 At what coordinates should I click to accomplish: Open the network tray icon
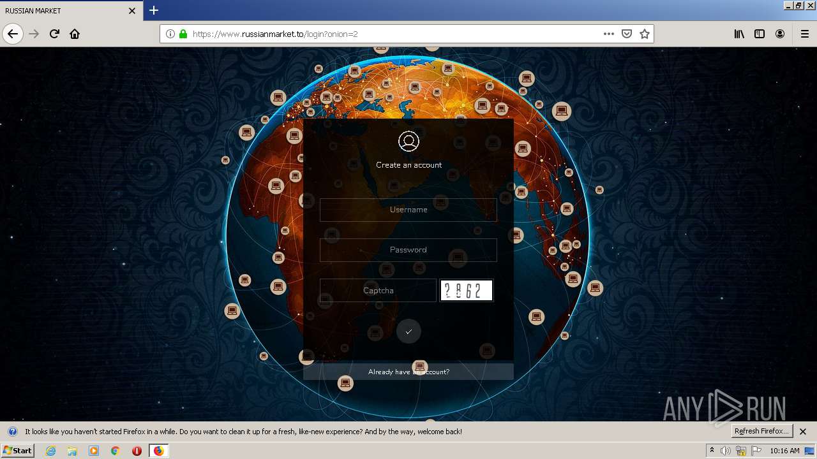click(741, 451)
